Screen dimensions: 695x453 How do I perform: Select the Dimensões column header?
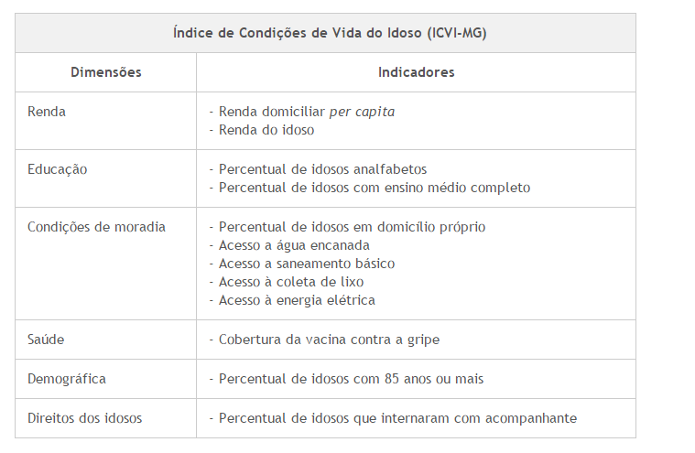(105, 72)
